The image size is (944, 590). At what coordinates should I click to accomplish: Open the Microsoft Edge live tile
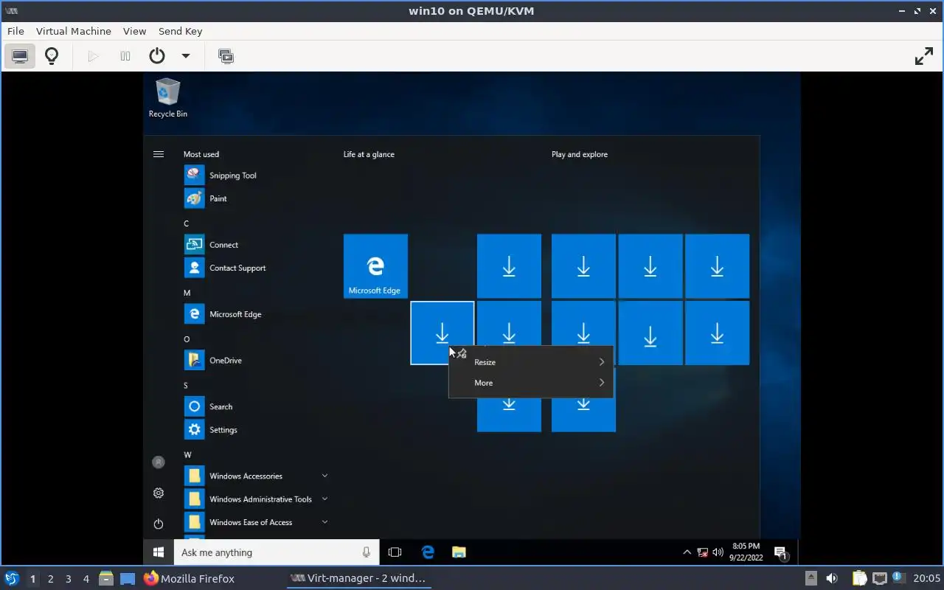tap(375, 266)
